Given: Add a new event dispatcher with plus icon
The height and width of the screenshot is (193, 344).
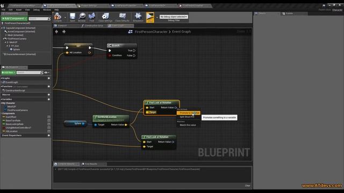Looking at the screenshot, I should pyautogui.click(x=49, y=136).
